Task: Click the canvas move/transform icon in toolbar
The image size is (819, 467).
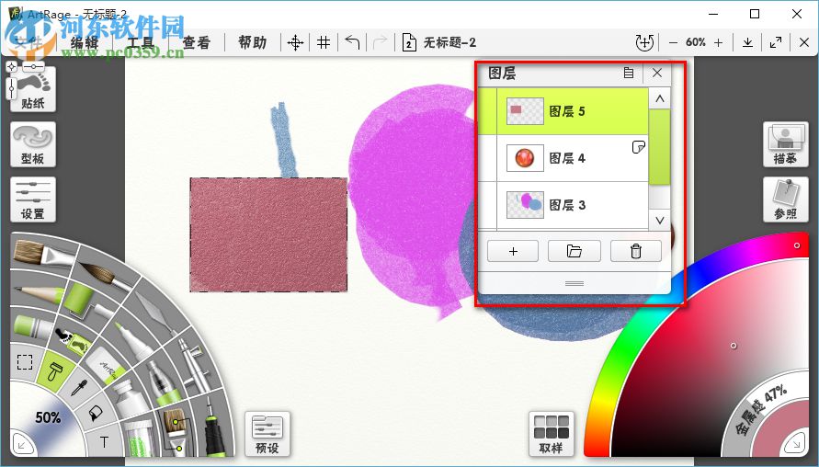Action: click(296, 43)
